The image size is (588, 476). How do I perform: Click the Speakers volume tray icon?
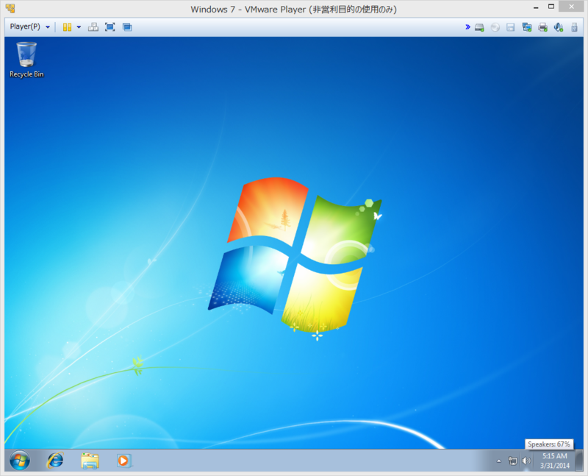click(526, 461)
